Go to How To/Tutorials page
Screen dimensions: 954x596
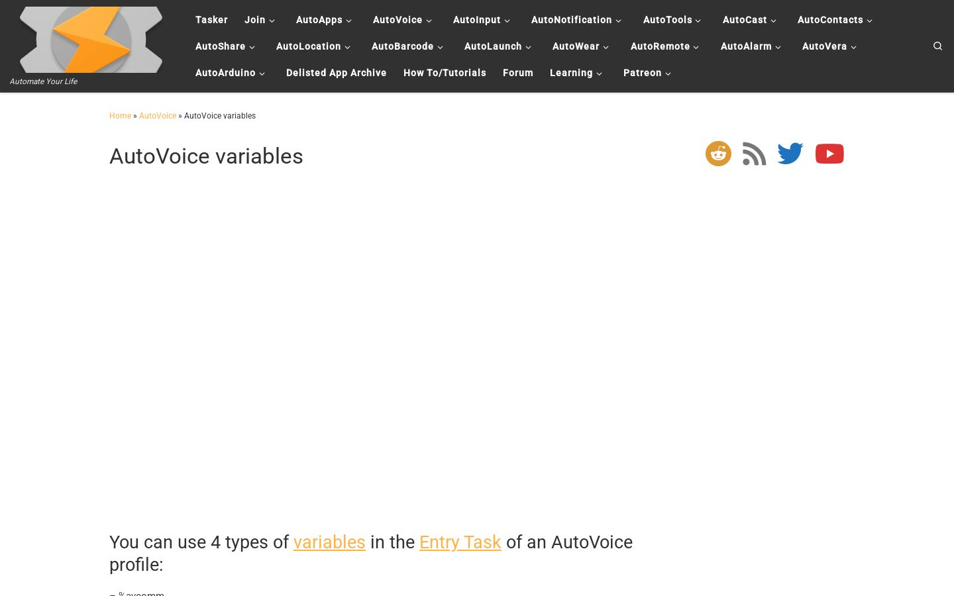[445, 73]
